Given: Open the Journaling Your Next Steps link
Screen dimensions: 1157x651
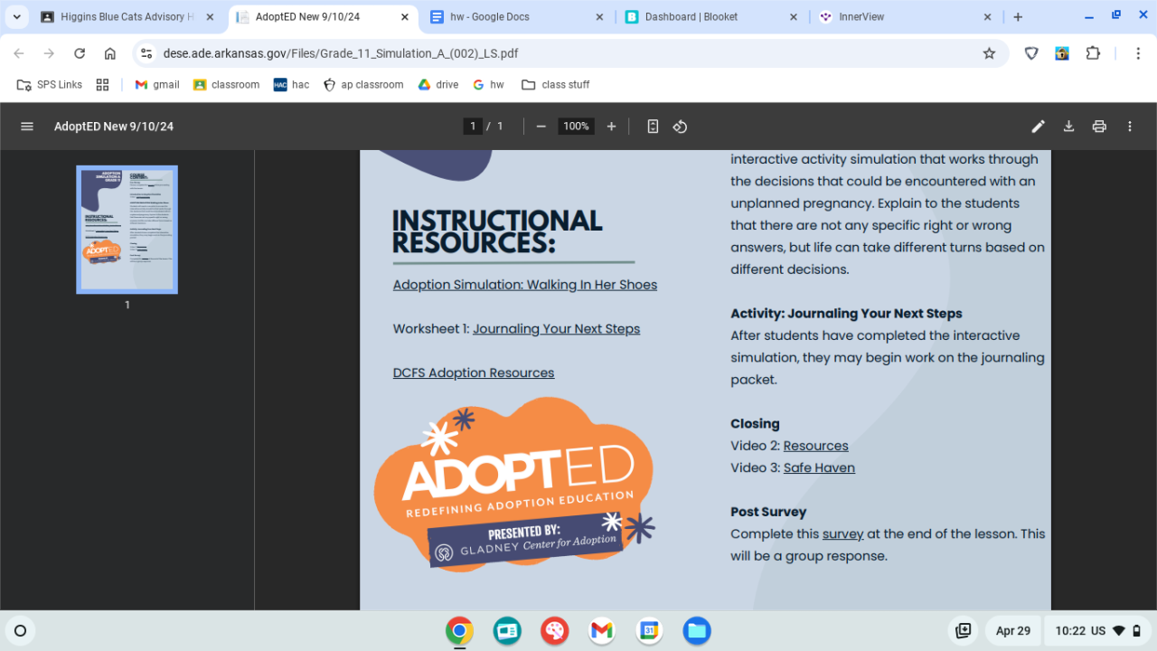Looking at the screenshot, I should click(x=556, y=329).
